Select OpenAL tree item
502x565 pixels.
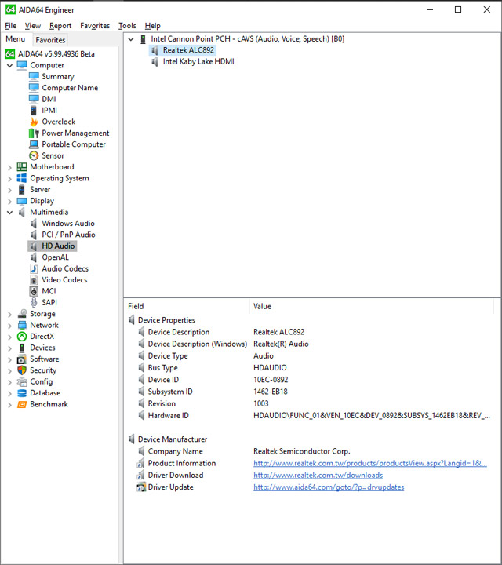[x=55, y=257]
